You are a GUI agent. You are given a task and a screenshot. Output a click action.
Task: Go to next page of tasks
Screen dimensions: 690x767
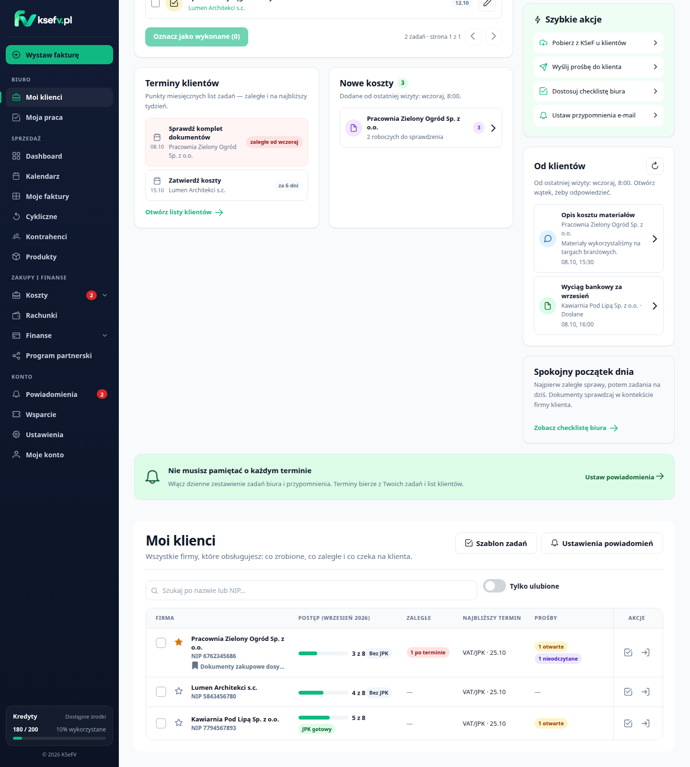[x=494, y=36]
